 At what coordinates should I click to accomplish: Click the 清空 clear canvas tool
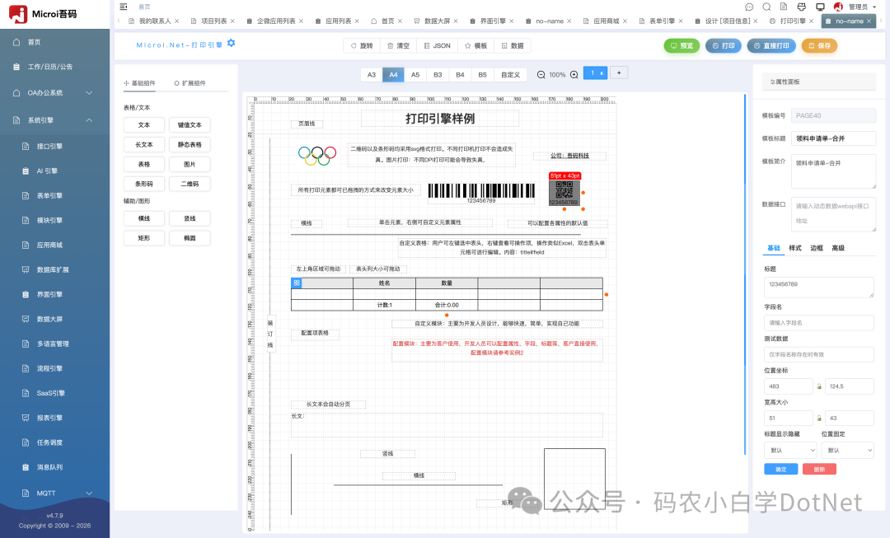(397, 45)
